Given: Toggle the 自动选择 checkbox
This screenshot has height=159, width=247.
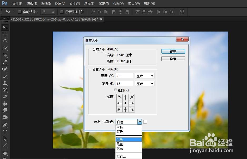Looking at the screenshot, I should (20, 12).
